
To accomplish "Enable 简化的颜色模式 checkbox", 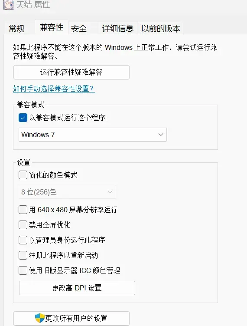I will (23, 175).
